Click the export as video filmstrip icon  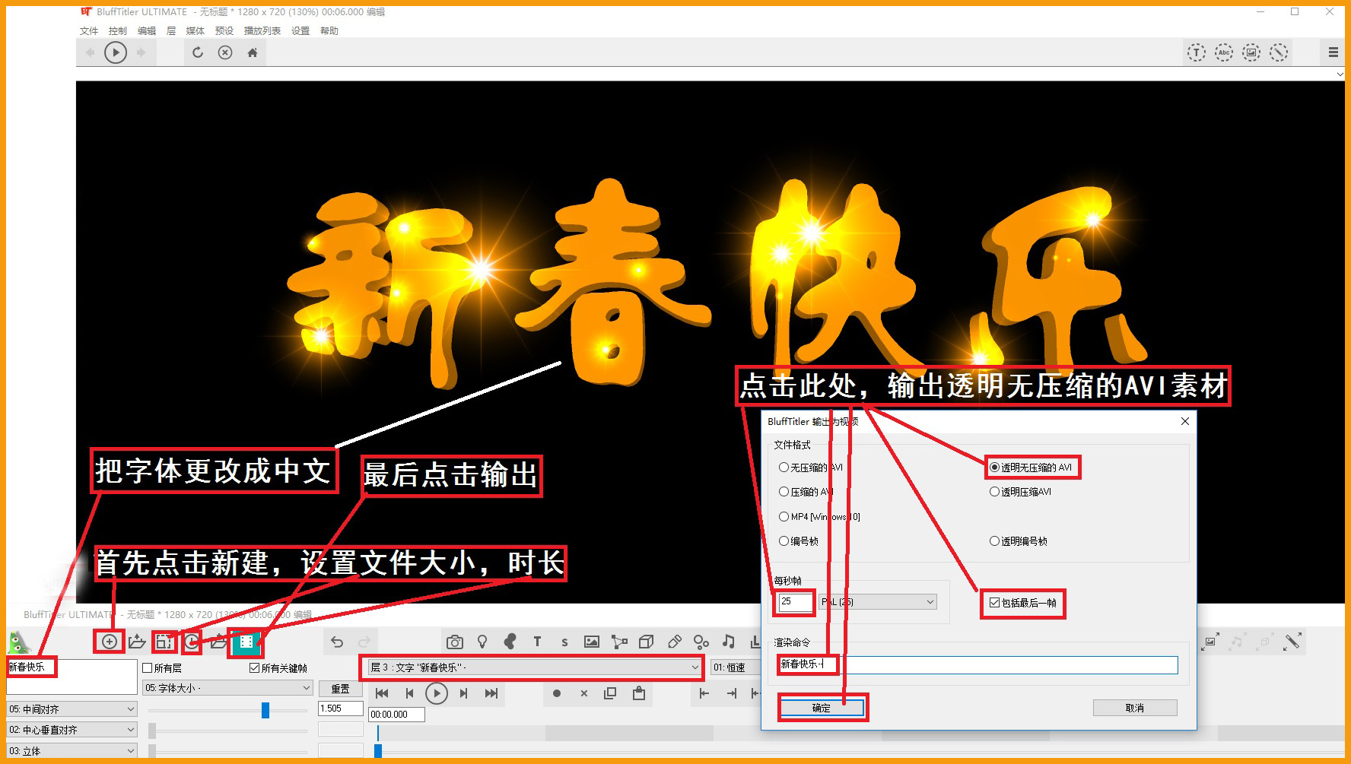246,642
